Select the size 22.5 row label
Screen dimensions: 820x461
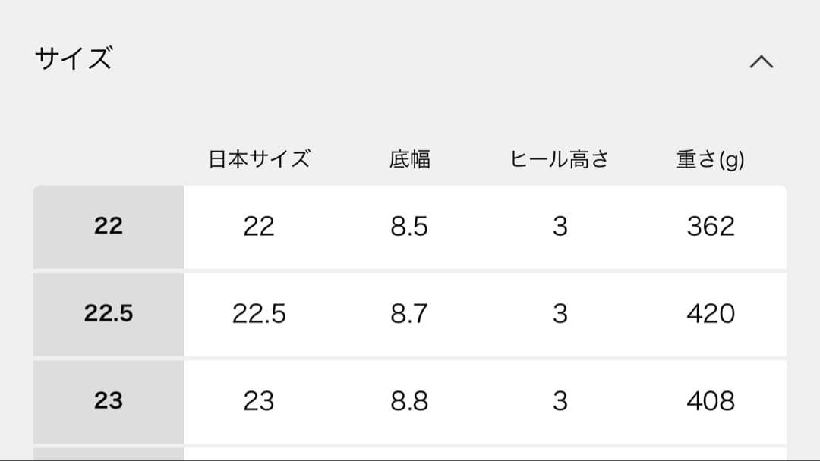pos(108,312)
